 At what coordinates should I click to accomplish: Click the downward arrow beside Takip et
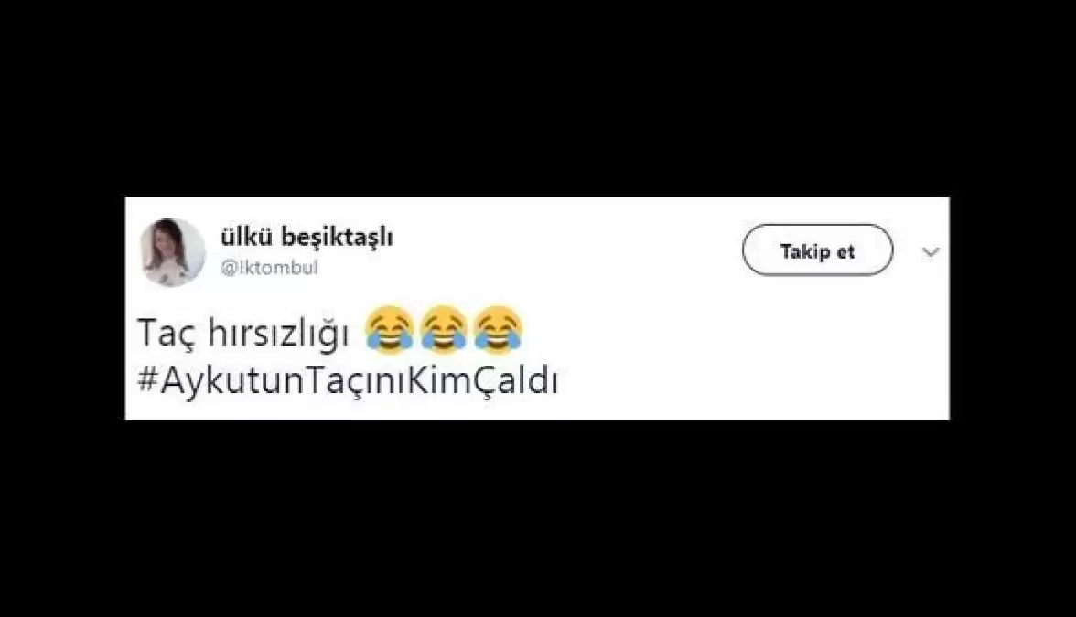coord(931,251)
